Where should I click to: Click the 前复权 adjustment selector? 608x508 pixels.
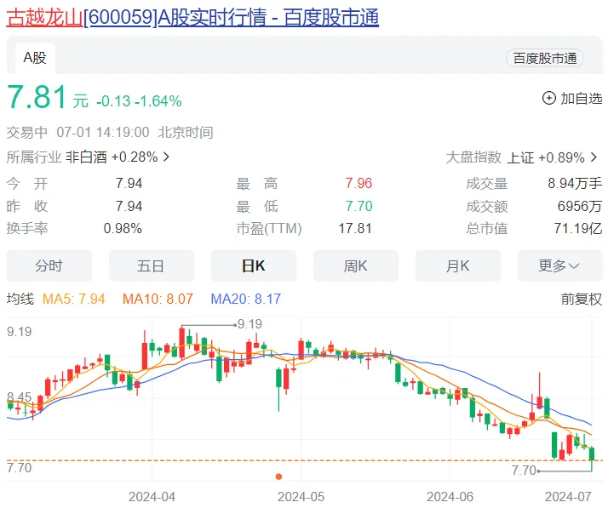(582, 300)
